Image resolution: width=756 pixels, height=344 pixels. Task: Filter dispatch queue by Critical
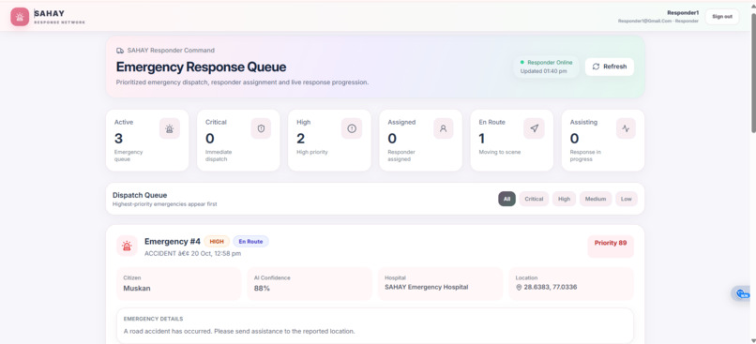click(534, 199)
